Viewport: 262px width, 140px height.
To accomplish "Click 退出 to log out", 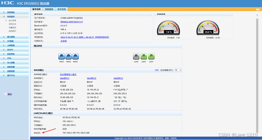I will pyautogui.click(x=10, y=94).
